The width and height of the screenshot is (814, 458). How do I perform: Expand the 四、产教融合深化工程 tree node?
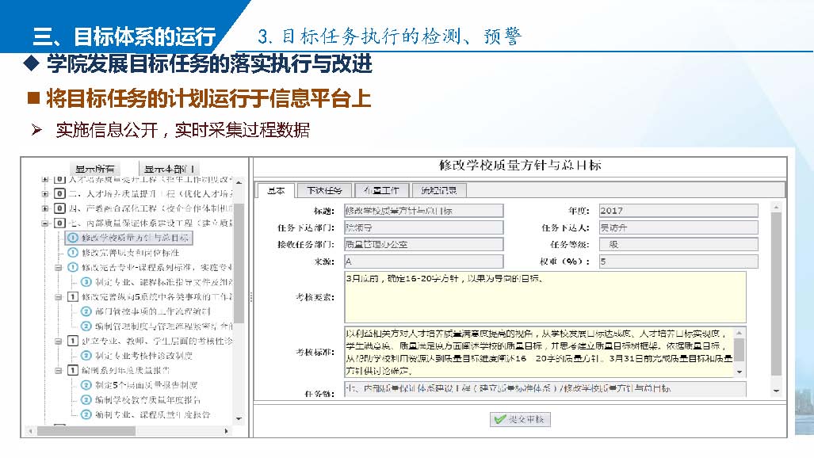(x=45, y=208)
